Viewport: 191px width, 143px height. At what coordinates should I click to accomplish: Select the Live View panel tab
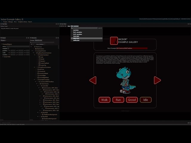click(x=63, y=24)
